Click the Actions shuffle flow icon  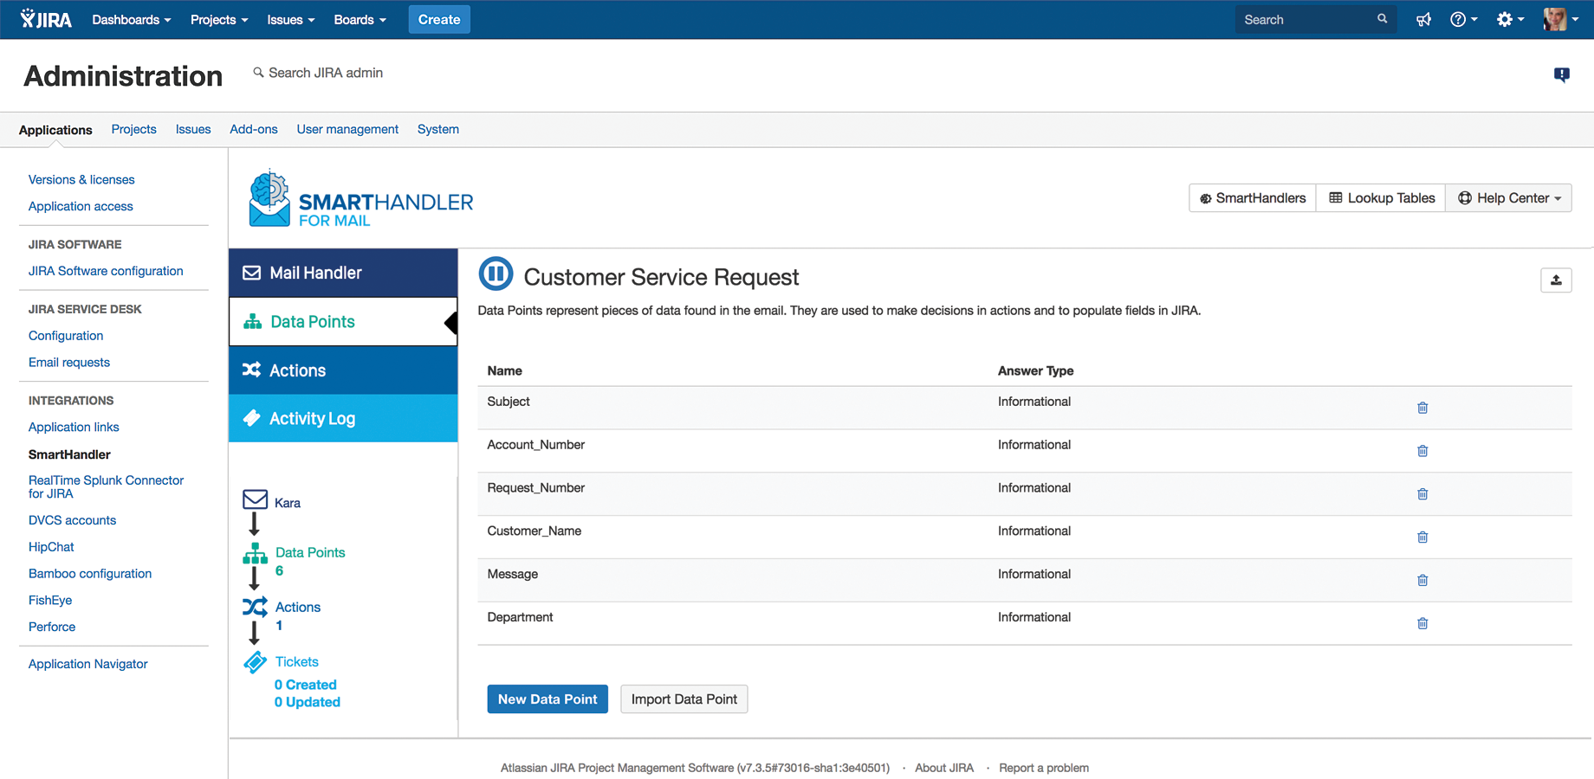point(255,607)
